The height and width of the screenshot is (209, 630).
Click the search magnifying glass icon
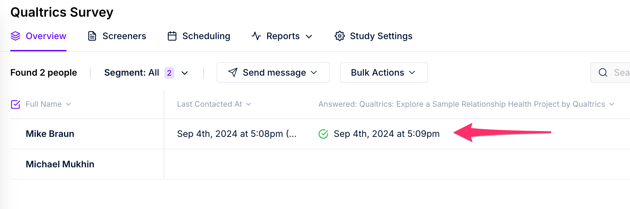pos(603,72)
